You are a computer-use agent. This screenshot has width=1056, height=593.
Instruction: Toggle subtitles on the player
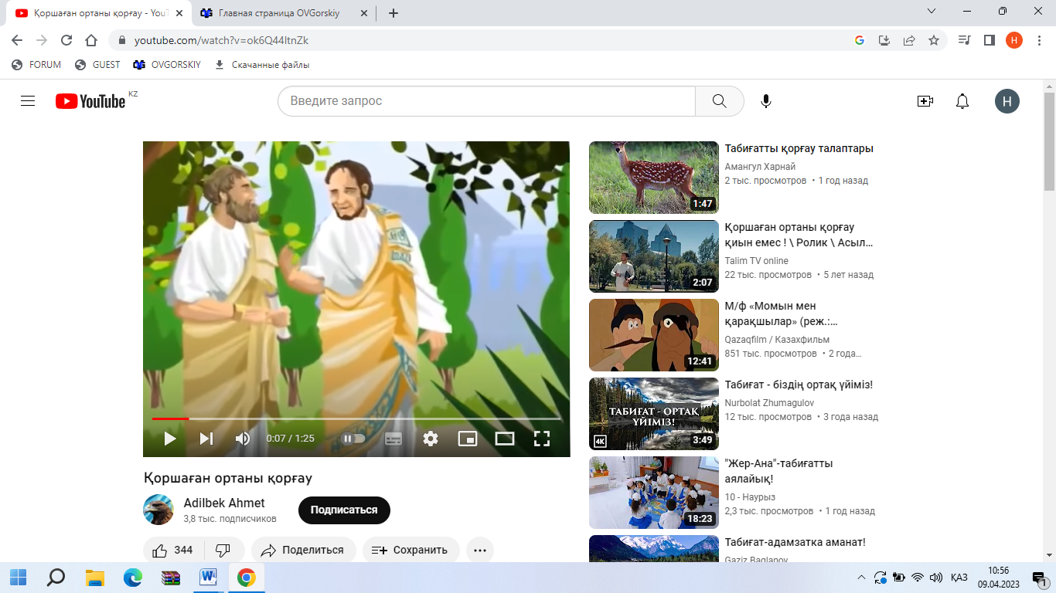coord(393,439)
